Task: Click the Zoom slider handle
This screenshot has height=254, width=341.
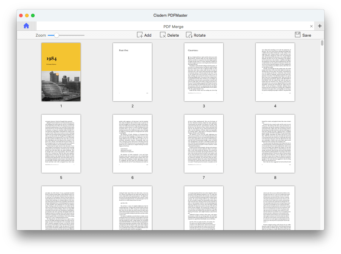Action: [56, 35]
